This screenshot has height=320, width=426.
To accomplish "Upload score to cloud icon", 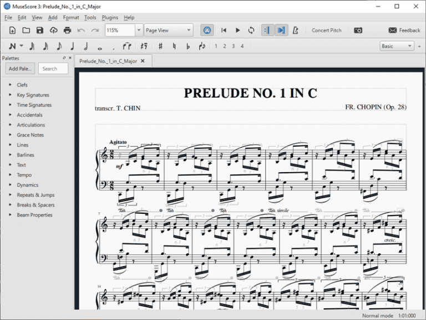I will pos(53,30).
